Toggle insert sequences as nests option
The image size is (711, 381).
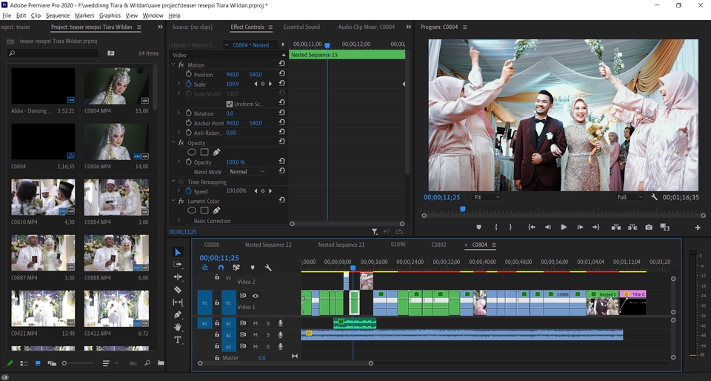click(204, 268)
